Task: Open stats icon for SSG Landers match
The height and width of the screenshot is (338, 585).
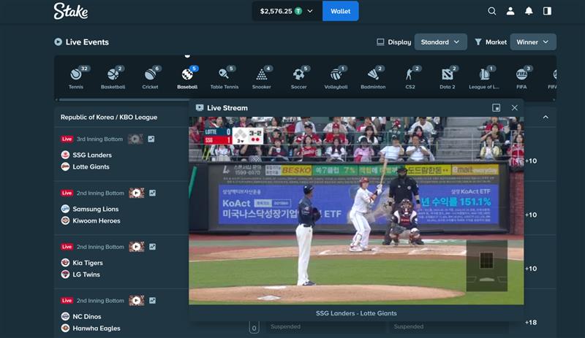Action: (151, 139)
